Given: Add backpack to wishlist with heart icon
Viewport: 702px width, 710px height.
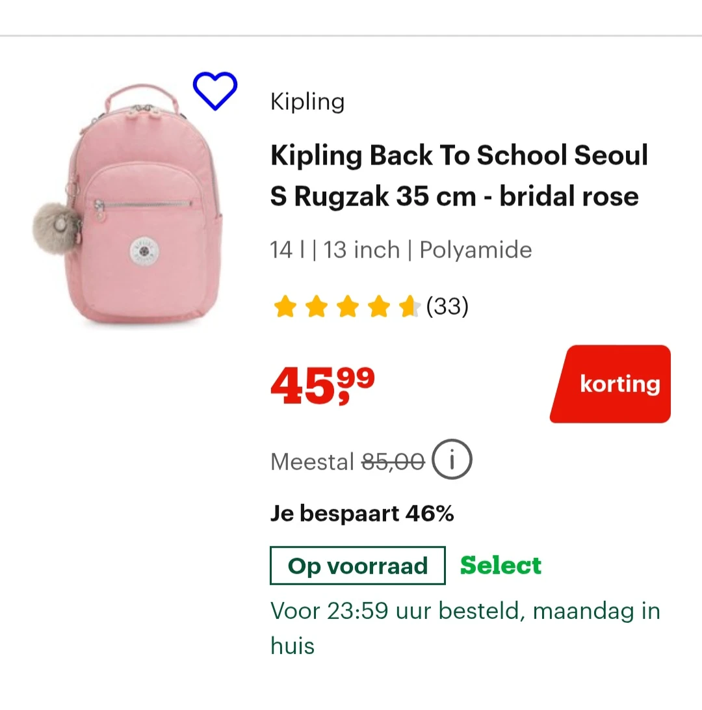Looking at the screenshot, I should coord(215,91).
